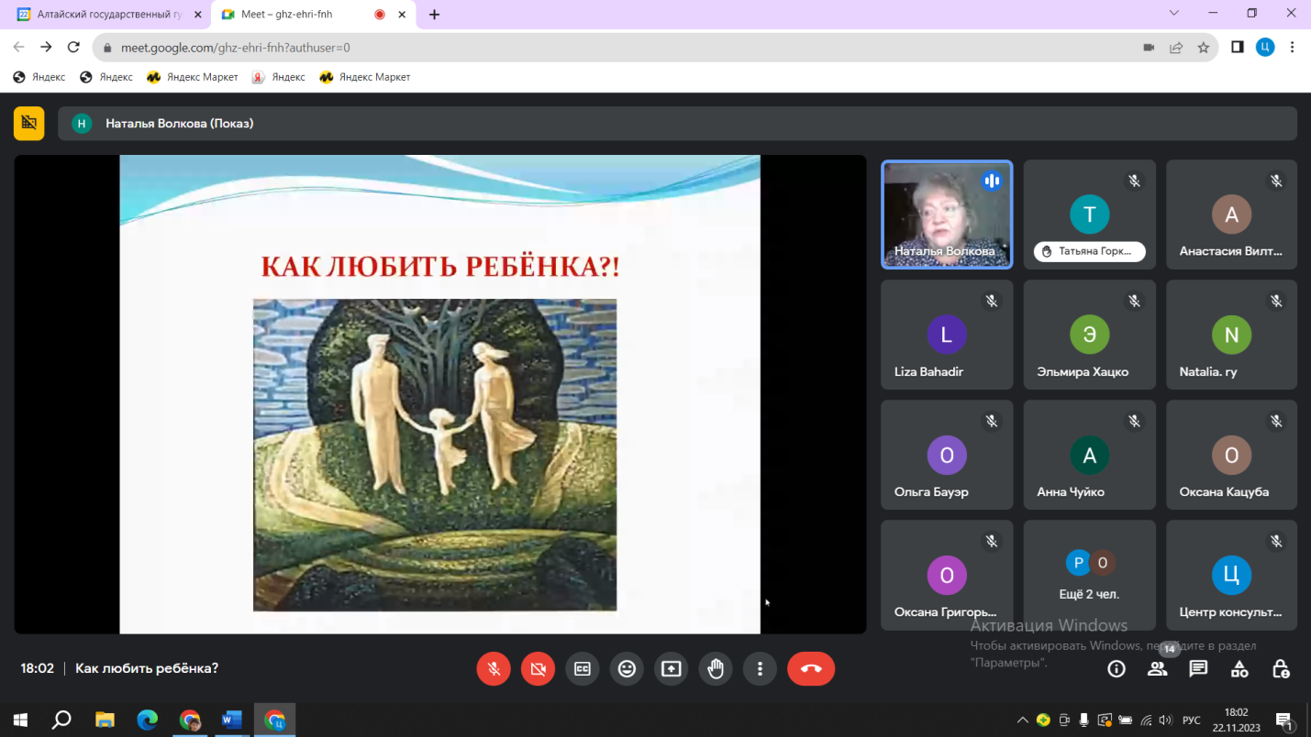
Task: Expand the tab search chevron
Action: click(x=1174, y=14)
